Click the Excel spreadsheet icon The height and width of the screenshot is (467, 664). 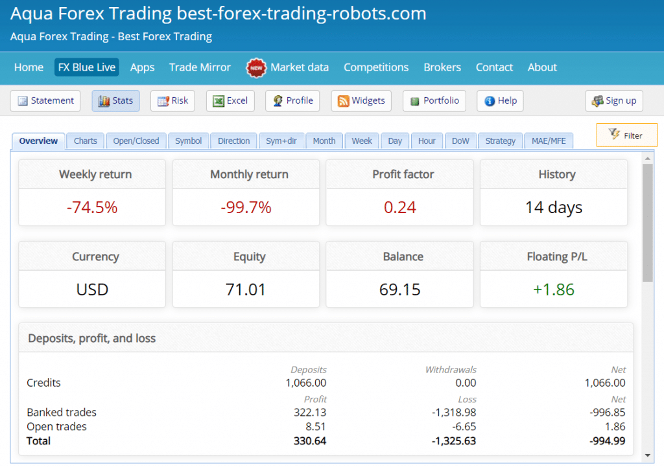tap(219, 101)
